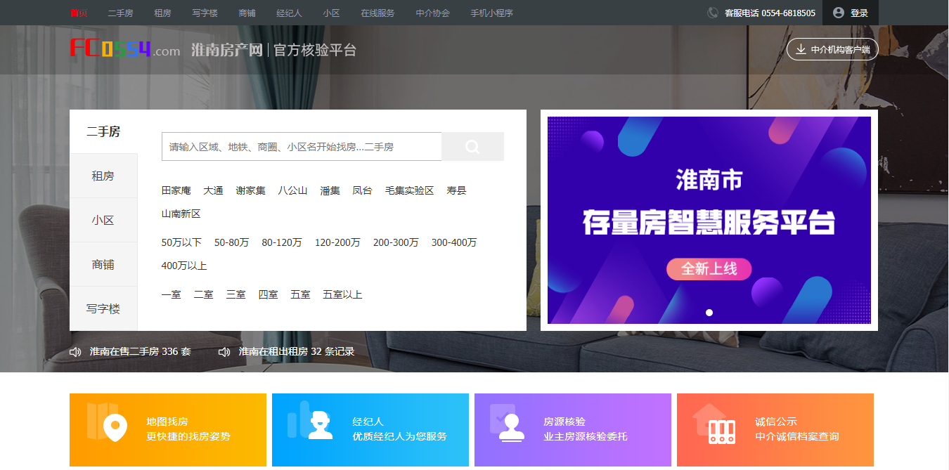Focus the property search input field
The width and height of the screenshot is (949, 470).
coord(302,147)
